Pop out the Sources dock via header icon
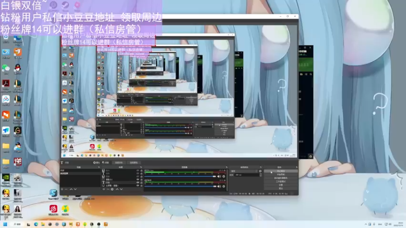This screenshot has width=406, height=228. click(141, 167)
